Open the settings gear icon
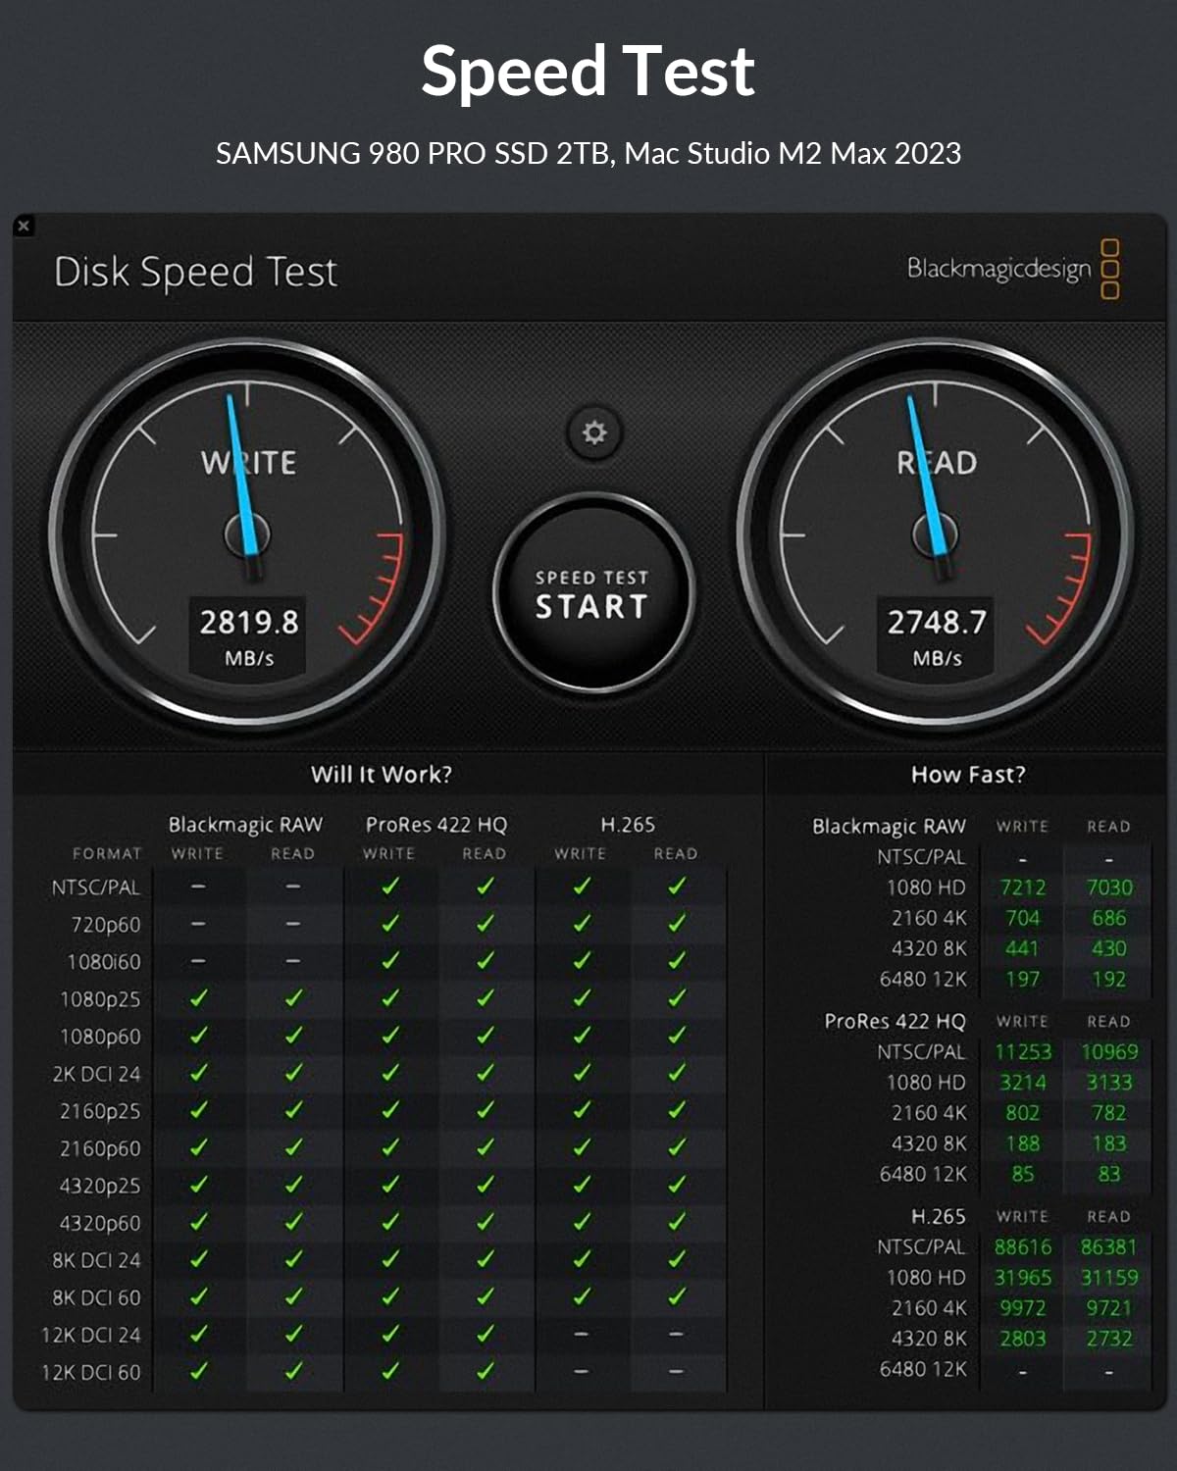 click(x=594, y=432)
